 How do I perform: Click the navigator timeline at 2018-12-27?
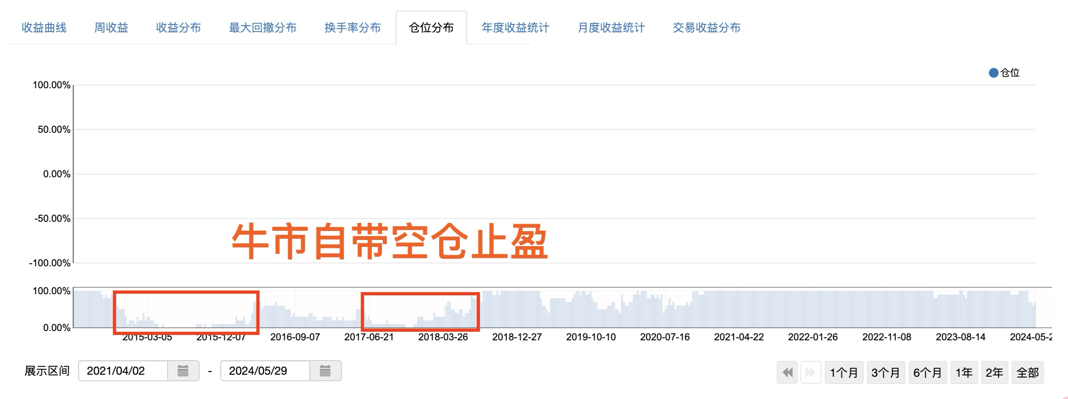(x=517, y=310)
